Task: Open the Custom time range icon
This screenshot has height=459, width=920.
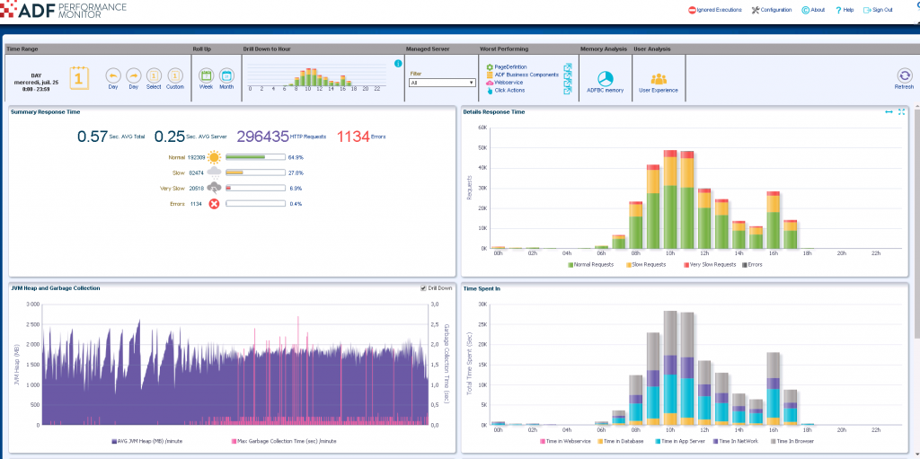Action: tap(174, 76)
